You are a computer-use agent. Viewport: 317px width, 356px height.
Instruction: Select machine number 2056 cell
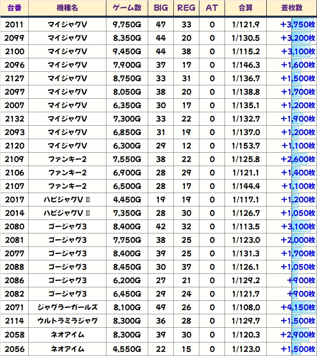point(14,349)
